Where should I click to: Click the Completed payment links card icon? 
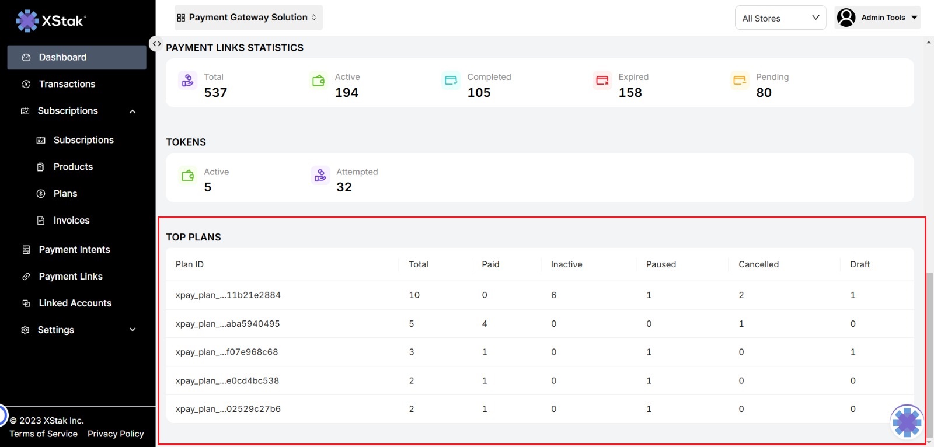tap(451, 80)
